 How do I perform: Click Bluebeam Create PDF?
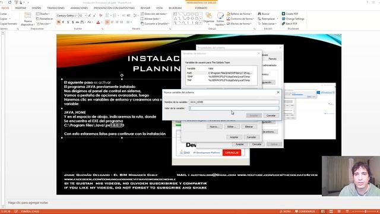tap(290, 14)
